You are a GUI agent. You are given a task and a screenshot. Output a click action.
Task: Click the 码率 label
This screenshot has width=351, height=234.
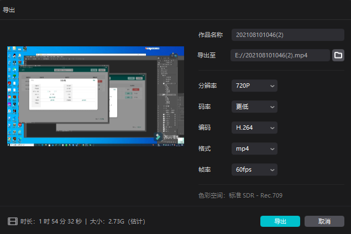(x=205, y=107)
